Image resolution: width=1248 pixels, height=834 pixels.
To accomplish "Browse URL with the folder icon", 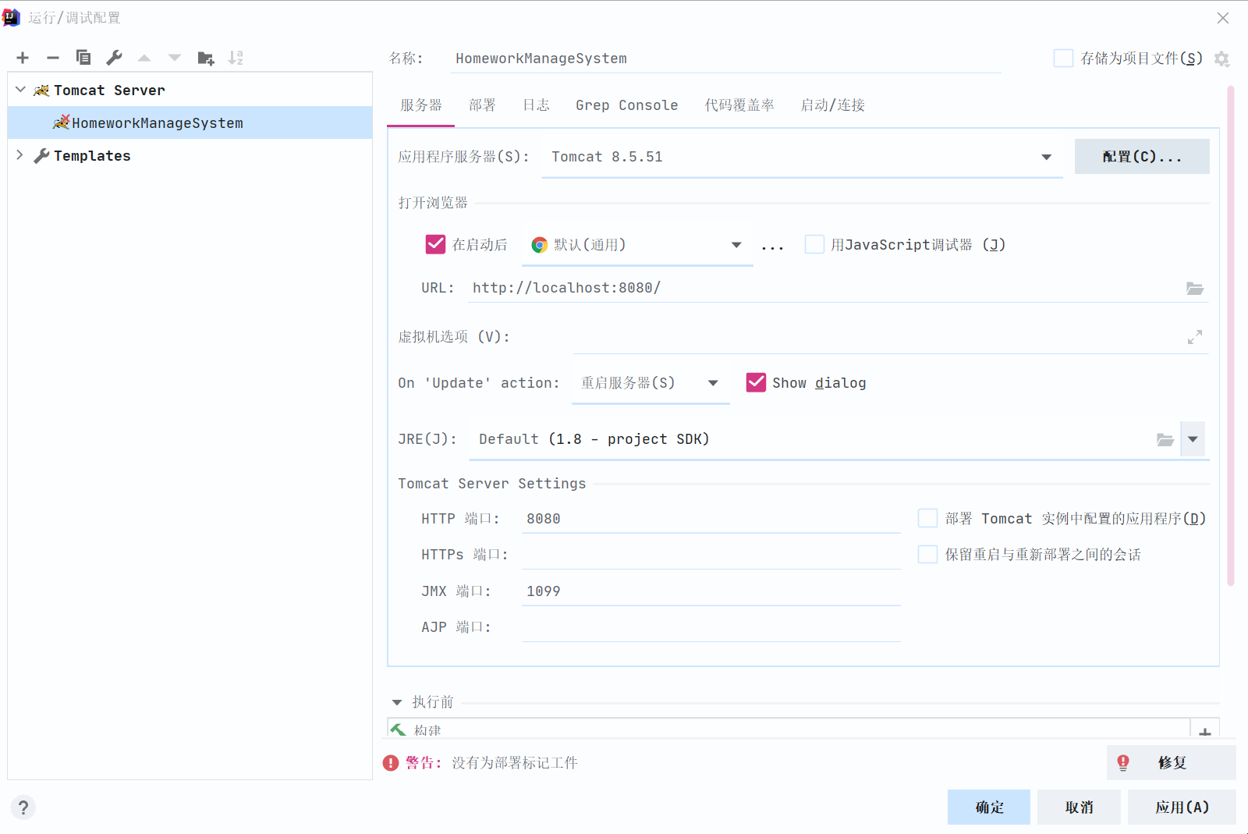I will point(1195,288).
